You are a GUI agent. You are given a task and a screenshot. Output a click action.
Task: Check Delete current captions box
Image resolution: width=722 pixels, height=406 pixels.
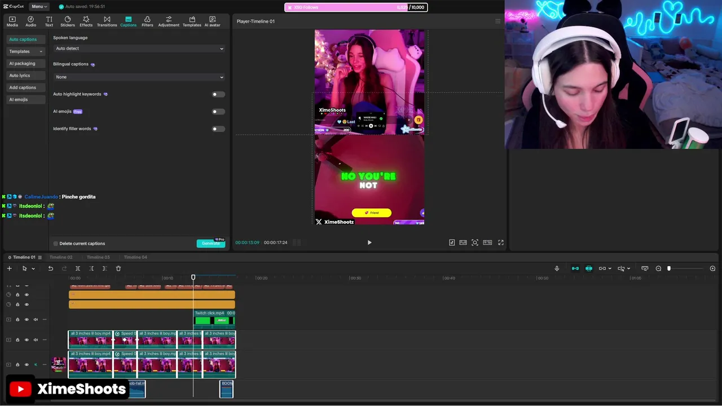(56, 244)
